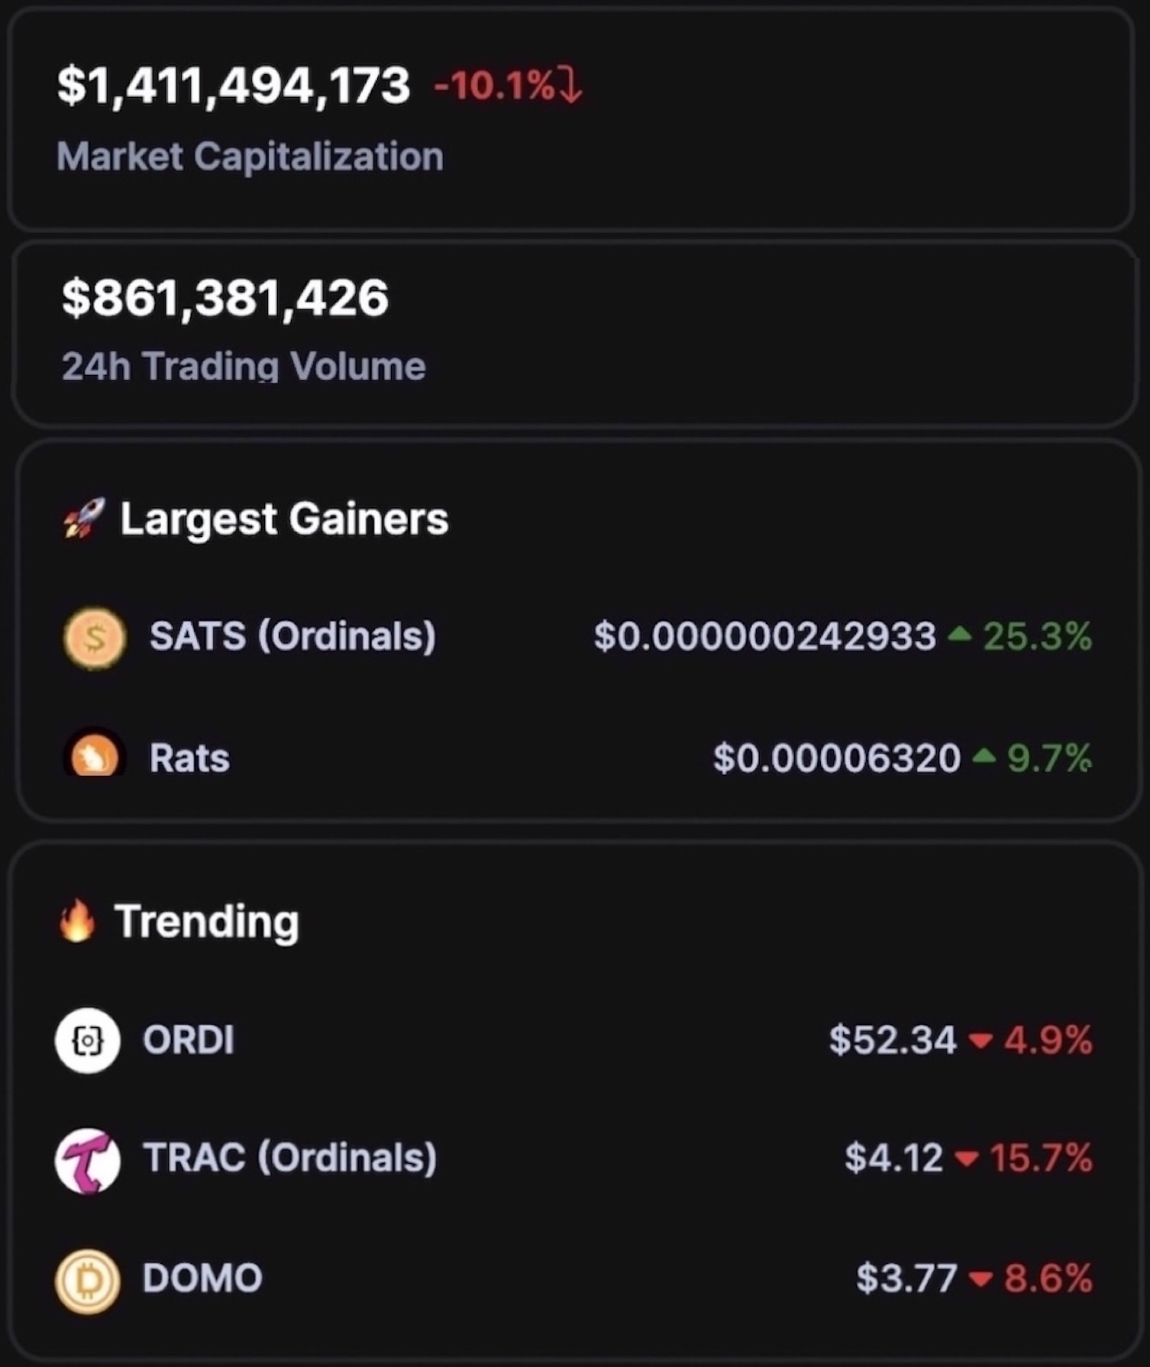
Task: Click the rocket icon beside Largest Gainers
Action: [84, 518]
